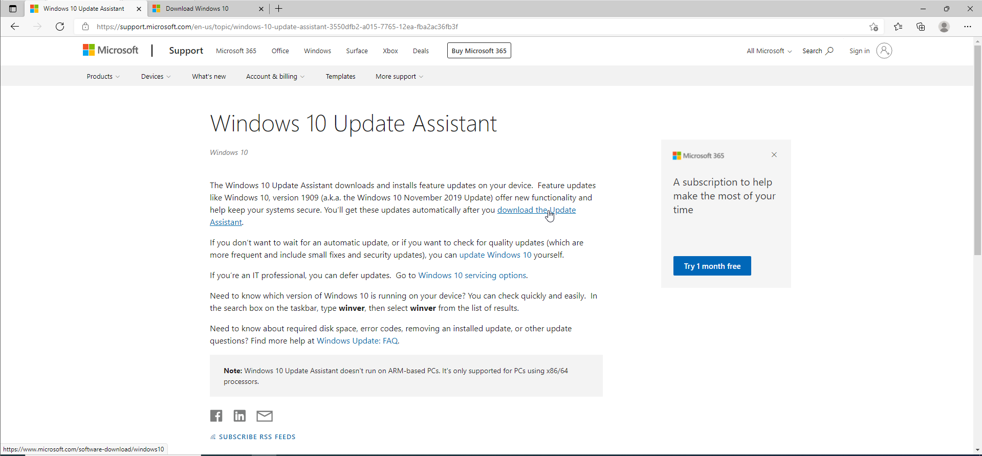Expand More support dropdown
Image resolution: width=982 pixels, height=456 pixels.
(x=399, y=76)
